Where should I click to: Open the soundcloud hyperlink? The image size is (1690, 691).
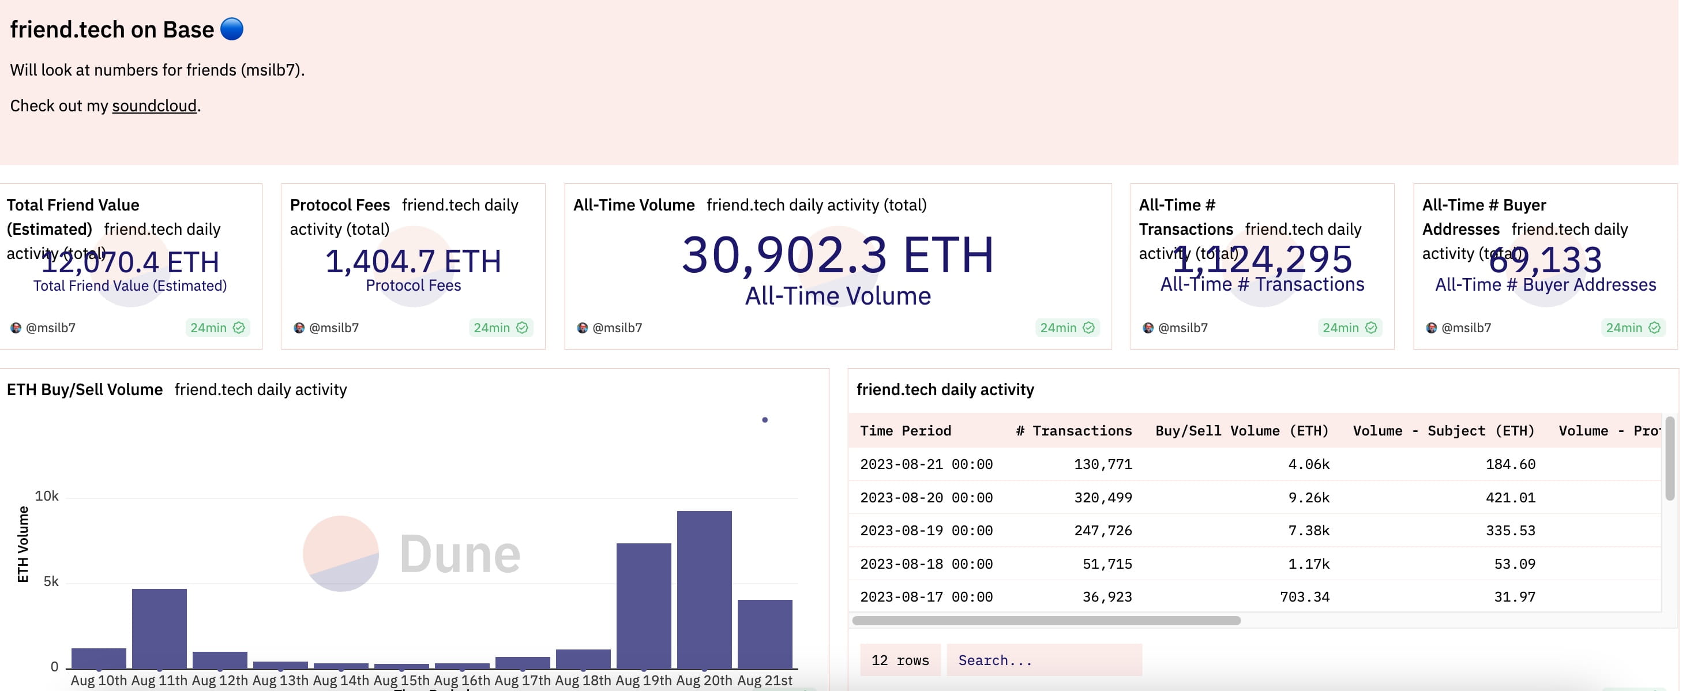[154, 106]
